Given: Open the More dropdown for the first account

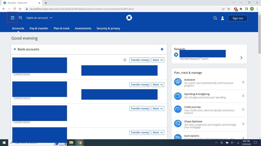Looking at the screenshot, I should pyautogui.click(x=158, y=60).
